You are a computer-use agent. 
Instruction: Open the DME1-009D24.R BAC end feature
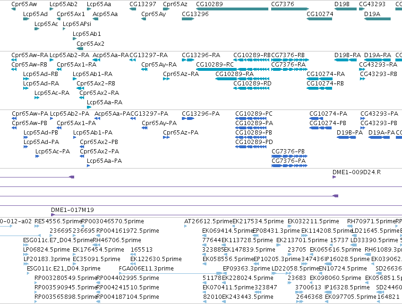(x=334, y=177)
